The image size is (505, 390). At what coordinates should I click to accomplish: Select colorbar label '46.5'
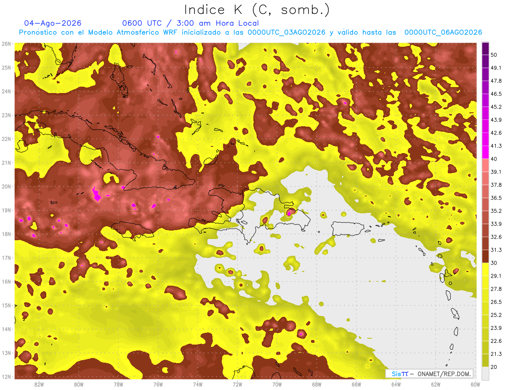(x=496, y=94)
